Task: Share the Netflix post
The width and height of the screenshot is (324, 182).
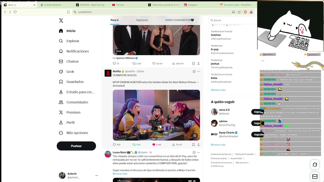Action: point(198,145)
